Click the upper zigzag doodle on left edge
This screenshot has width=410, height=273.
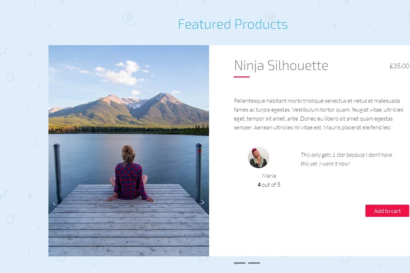[5, 52]
